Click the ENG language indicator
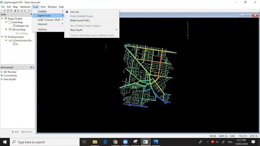 coord(230,142)
